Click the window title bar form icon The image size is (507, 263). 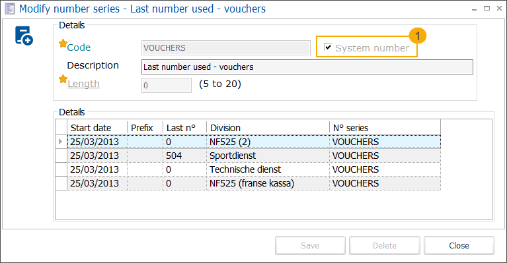(10, 9)
